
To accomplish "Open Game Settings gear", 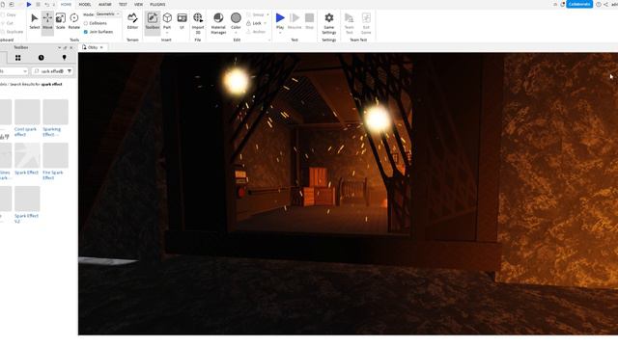I will click(x=328, y=23).
